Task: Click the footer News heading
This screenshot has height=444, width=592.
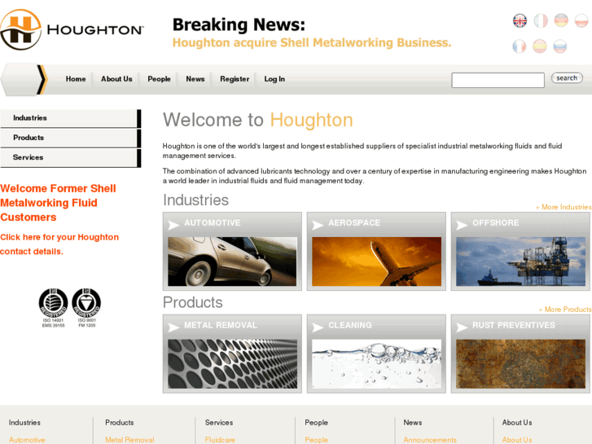Action: pyautogui.click(x=413, y=423)
